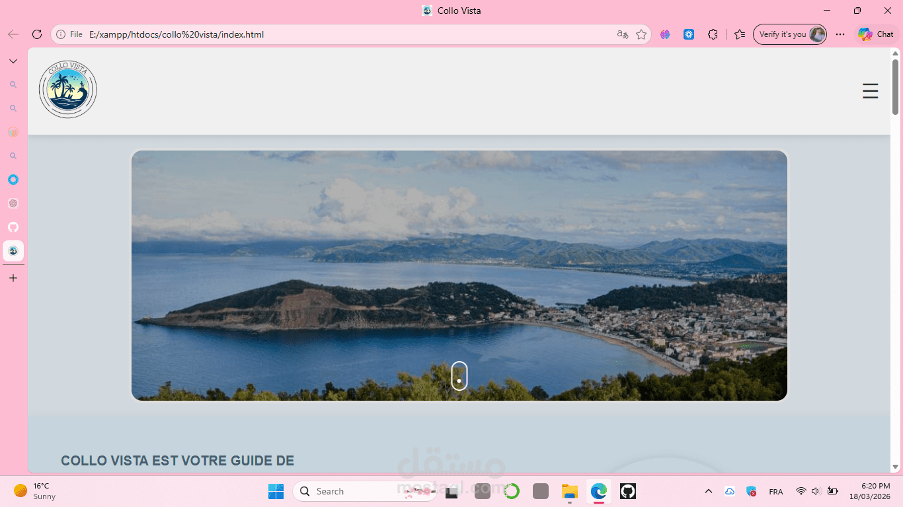
Task: Open the browser settings ellipsis menu
Action: point(840,34)
